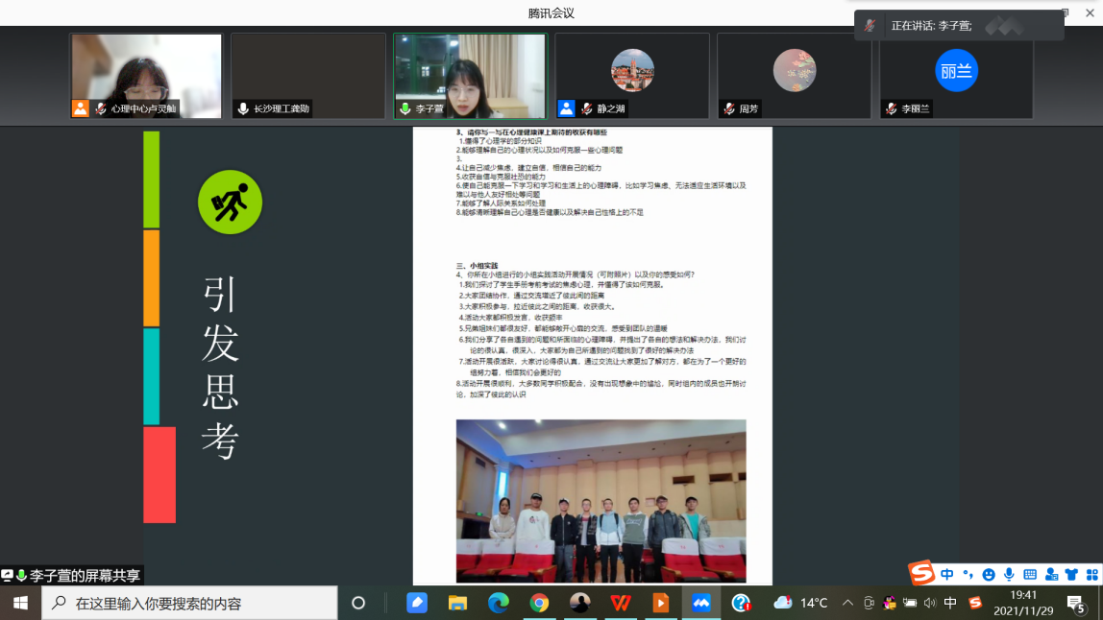1103x620 pixels.
Task: Open the Sogou emoji panel icon
Action: (x=989, y=574)
